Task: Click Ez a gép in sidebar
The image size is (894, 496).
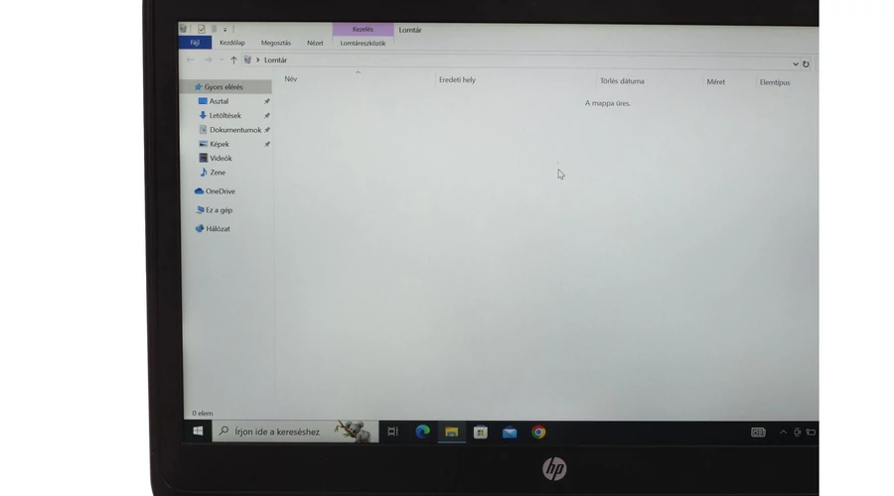Action: click(219, 210)
